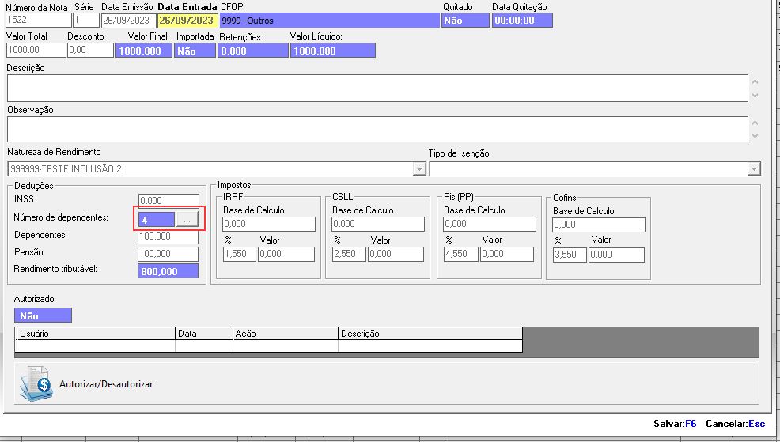Screen dimensions: 780x442
Task: Focus the IRRF Valor field
Action: pyautogui.click(x=286, y=254)
